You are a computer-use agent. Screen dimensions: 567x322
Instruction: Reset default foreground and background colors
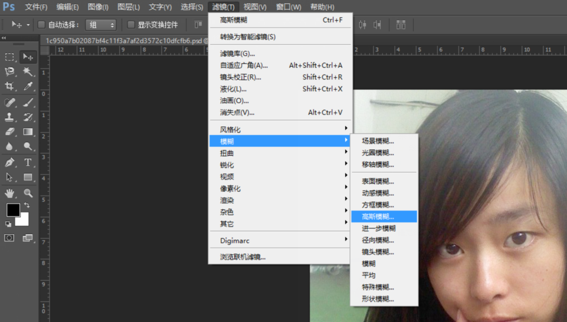pyautogui.click(x=8, y=224)
